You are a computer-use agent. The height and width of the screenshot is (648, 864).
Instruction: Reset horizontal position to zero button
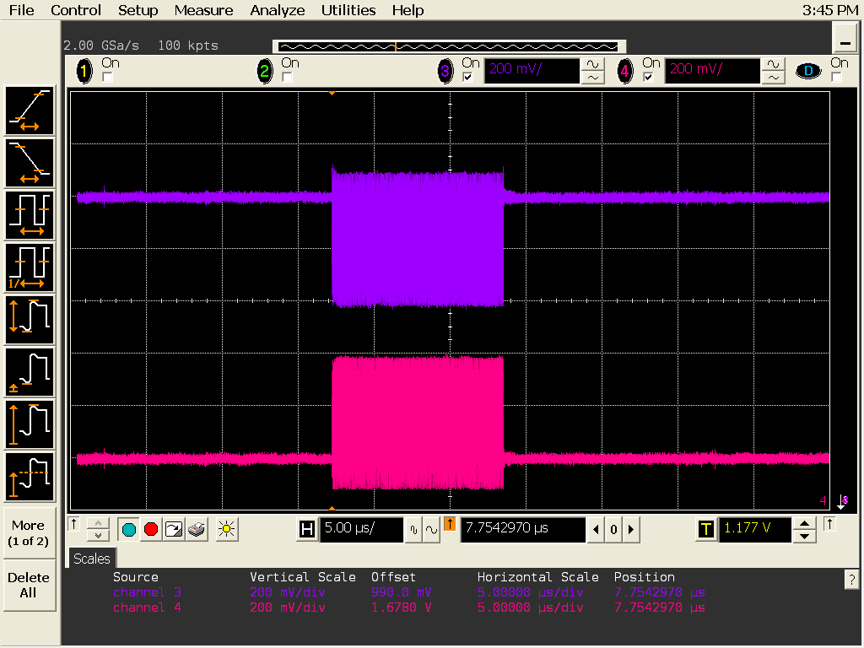pos(613,530)
